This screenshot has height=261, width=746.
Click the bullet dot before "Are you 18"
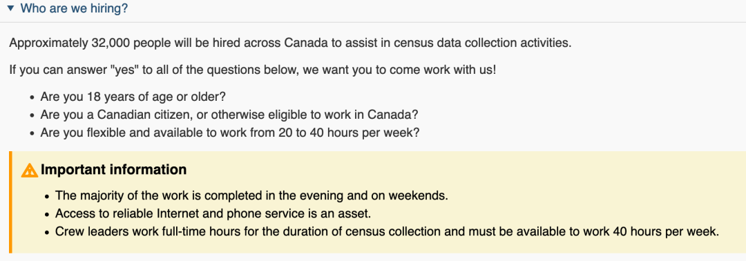(32, 97)
